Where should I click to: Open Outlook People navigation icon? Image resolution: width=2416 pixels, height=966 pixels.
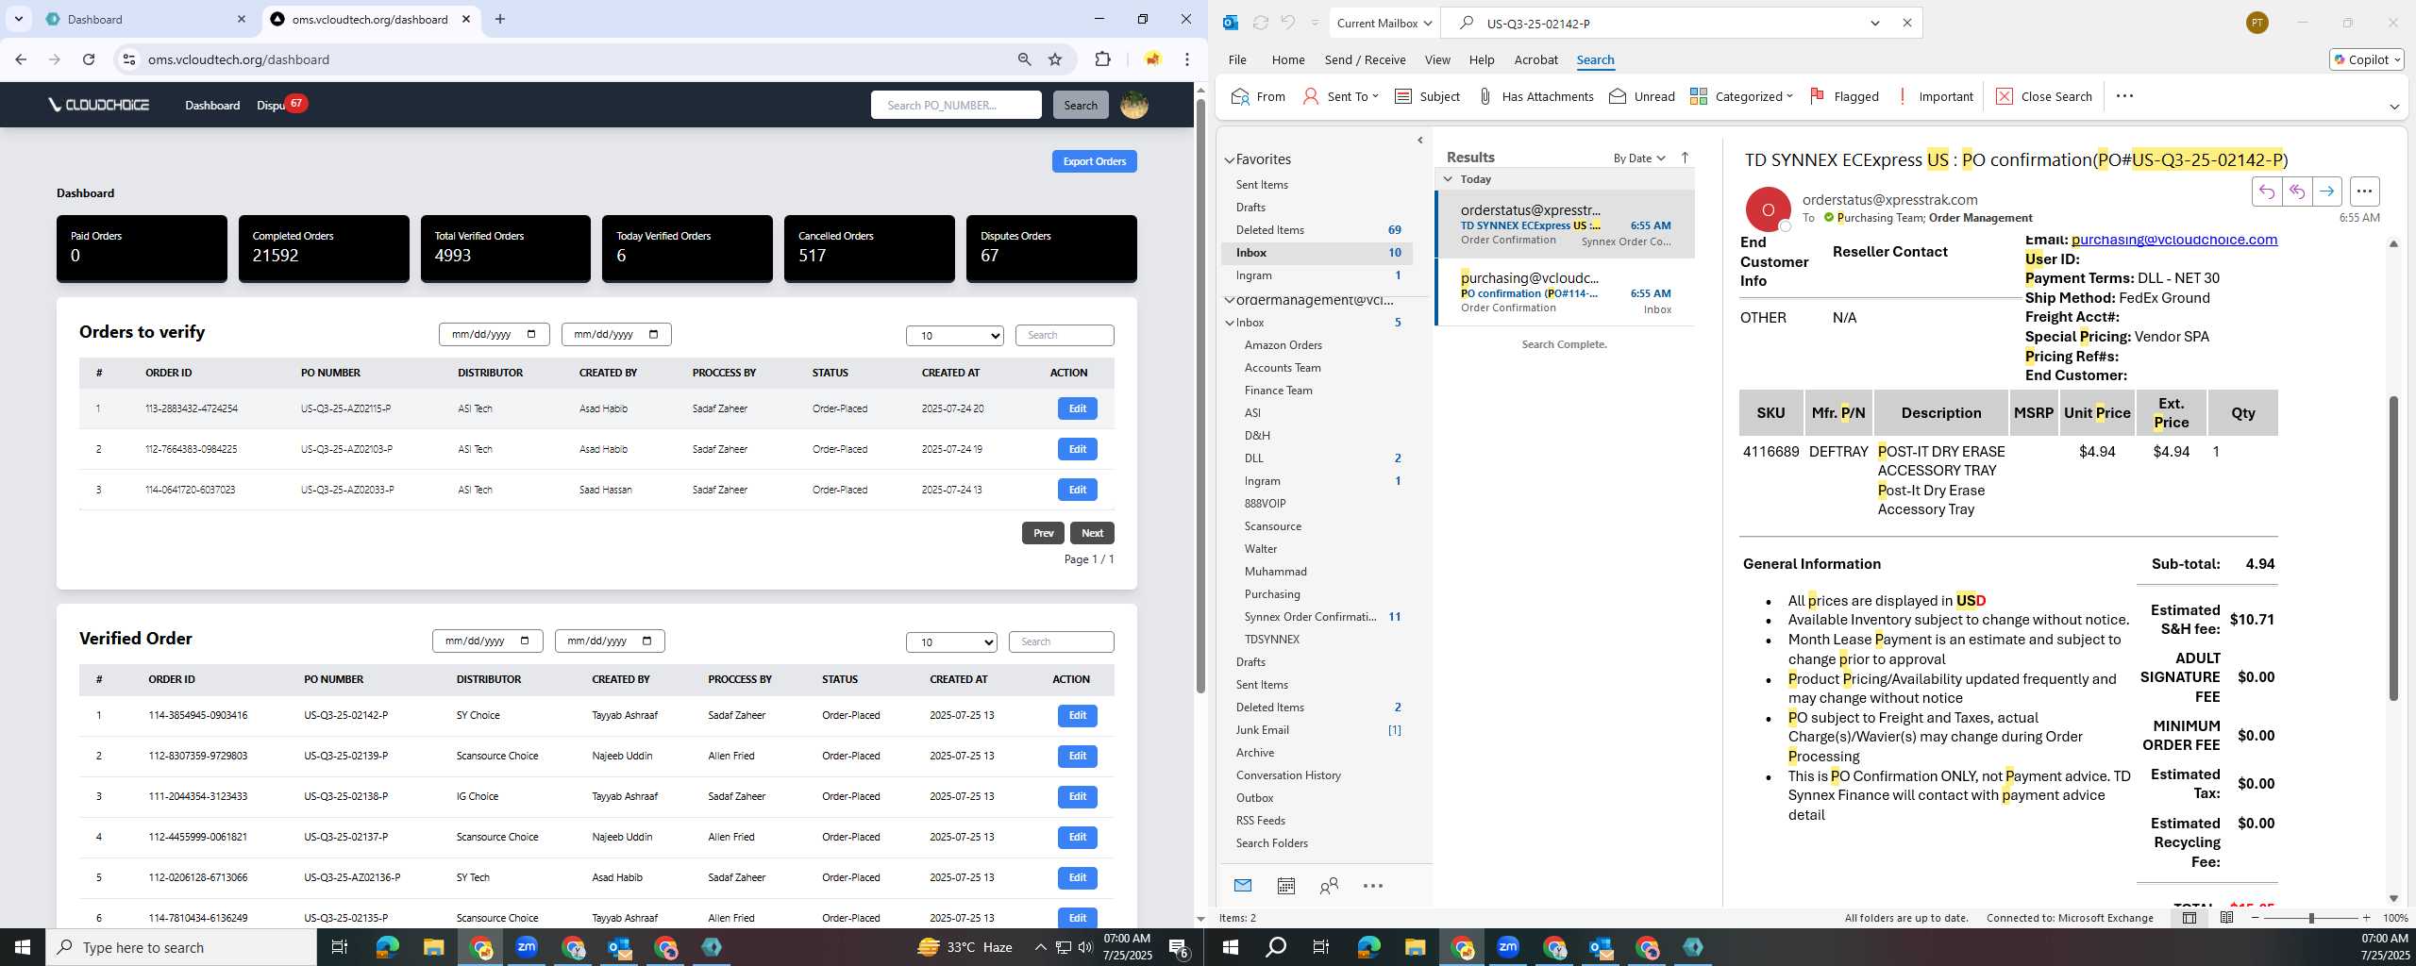point(1329,886)
